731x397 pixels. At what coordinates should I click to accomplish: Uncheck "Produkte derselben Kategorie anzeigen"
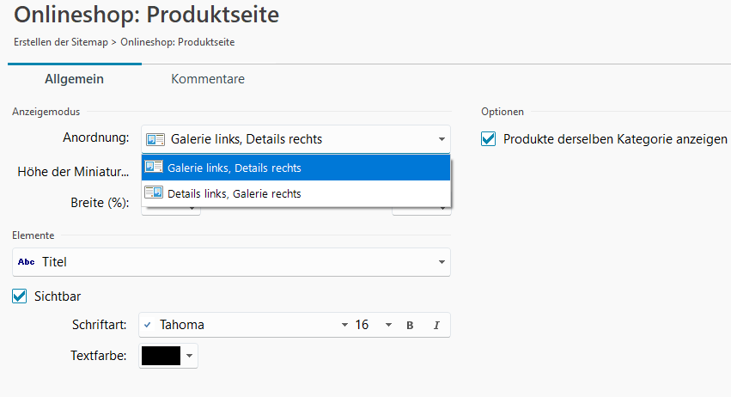(x=489, y=138)
